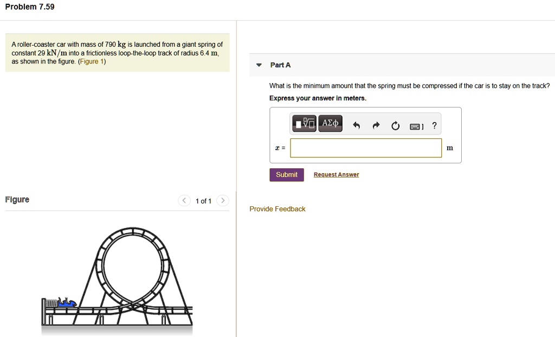555x337 pixels.
Task: Switch to the Figure section
Action: tap(17, 199)
